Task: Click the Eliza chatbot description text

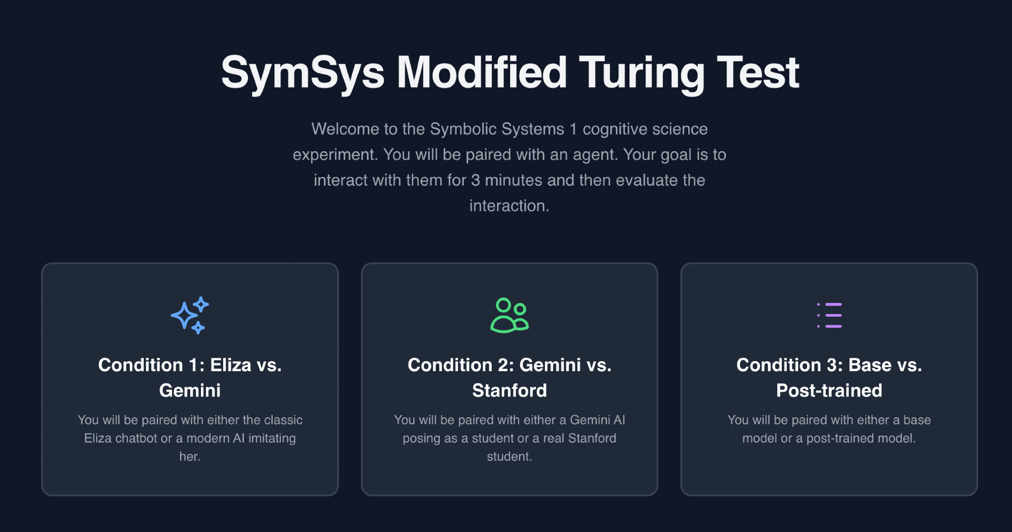Action: coord(190,438)
